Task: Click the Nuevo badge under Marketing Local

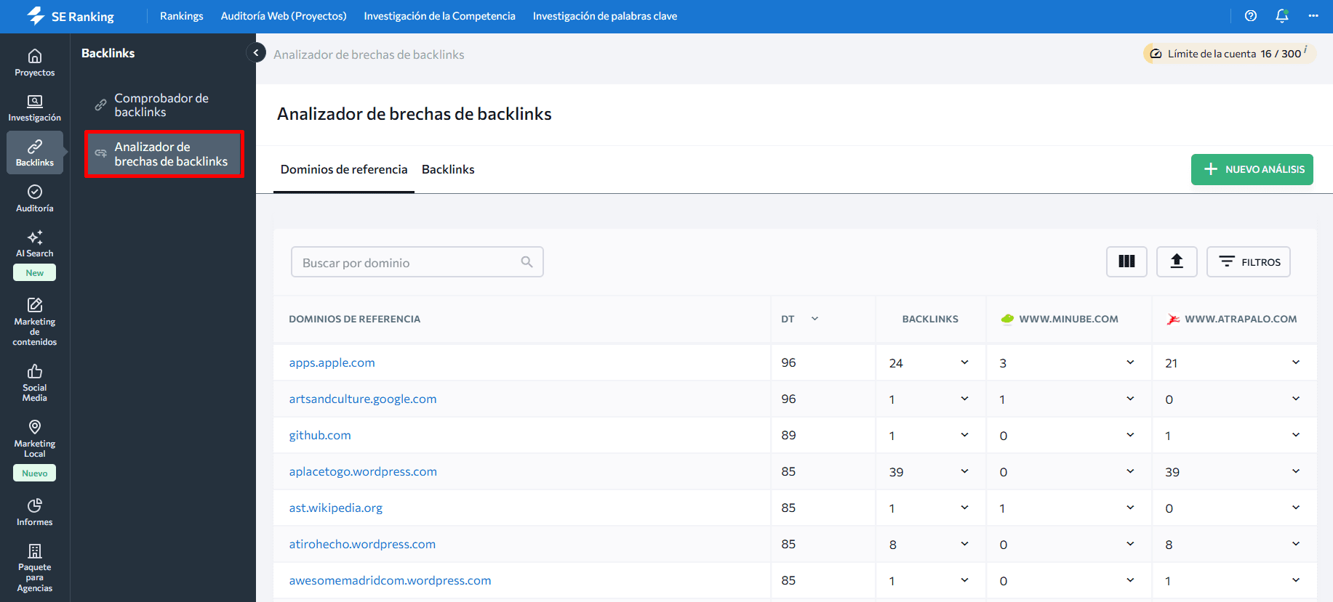Action: pos(35,473)
